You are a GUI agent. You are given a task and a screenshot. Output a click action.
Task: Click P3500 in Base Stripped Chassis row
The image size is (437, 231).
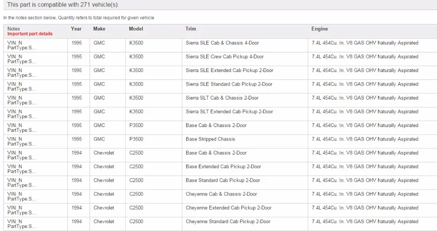click(136, 139)
